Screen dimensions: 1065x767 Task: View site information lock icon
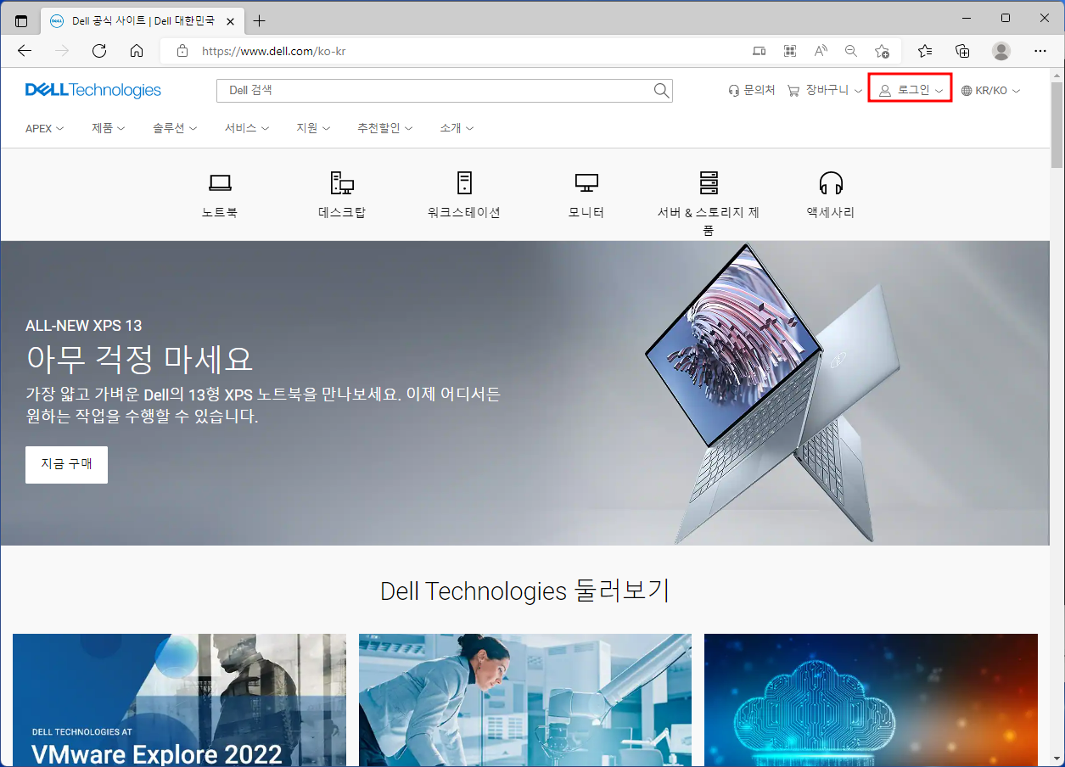tap(182, 51)
